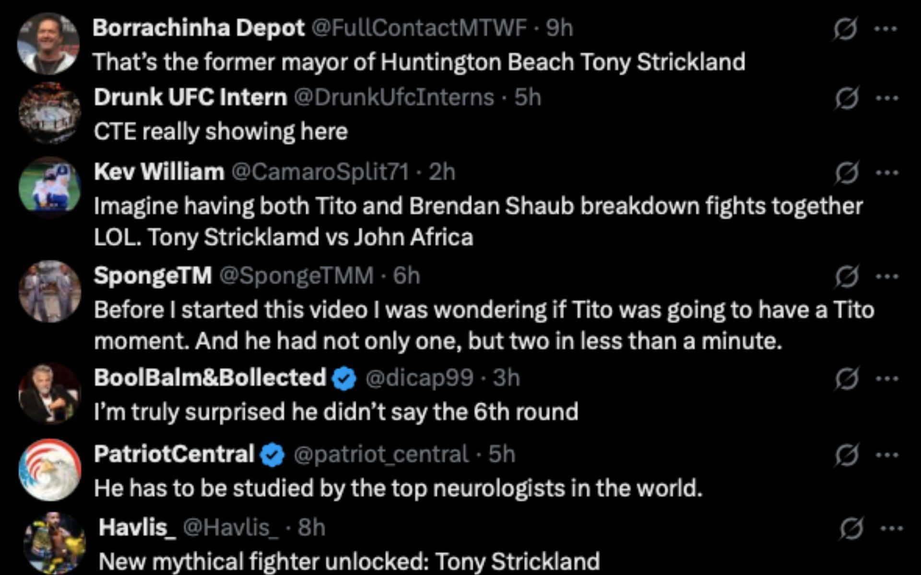Open Borrachinha Depot profile picture
The height and width of the screenshot is (575, 921).
(x=48, y=44)
